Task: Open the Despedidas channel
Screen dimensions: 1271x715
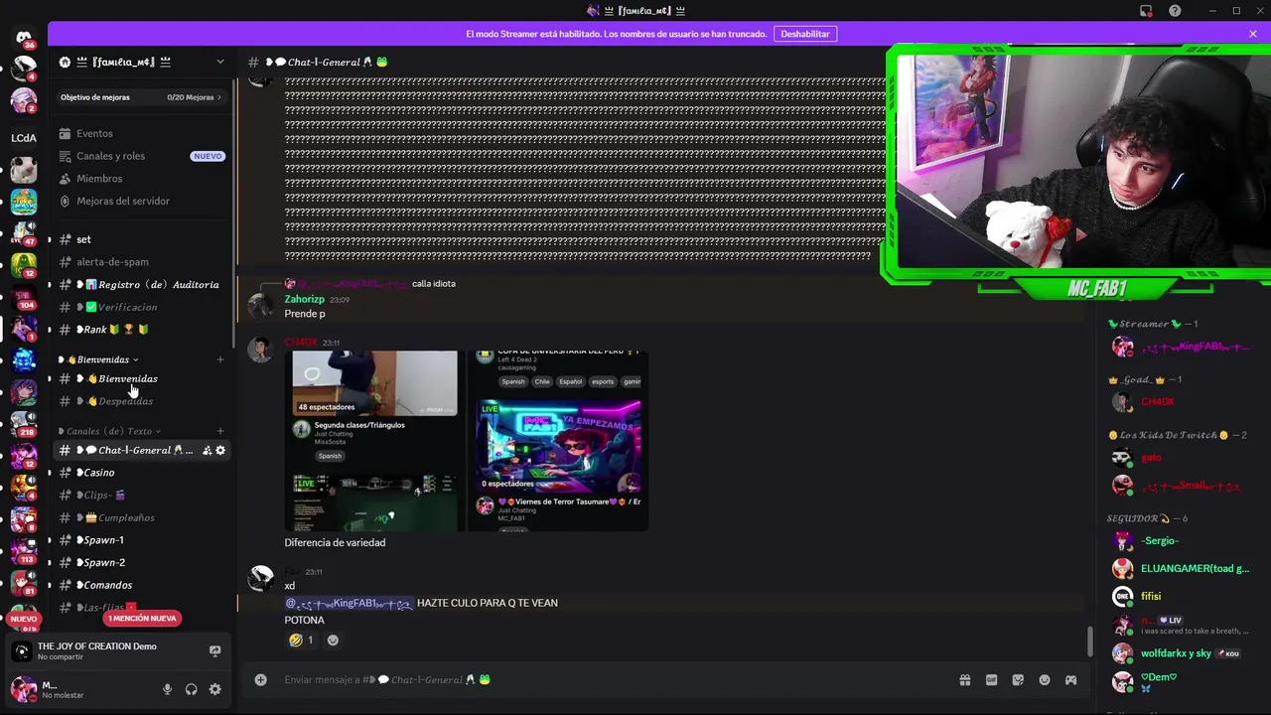Action: [x=141, y=401]
